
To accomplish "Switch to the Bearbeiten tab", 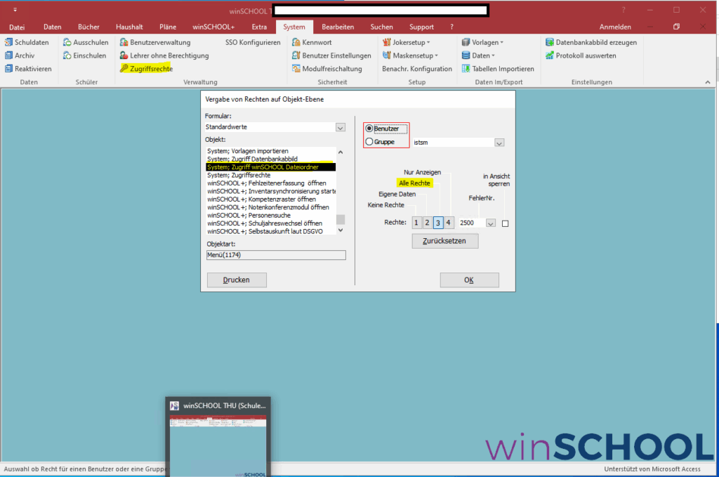I will pyautogui.click(x=338, y=27).
